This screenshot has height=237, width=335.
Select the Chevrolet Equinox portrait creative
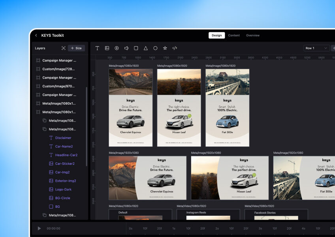tap(130, 107)
